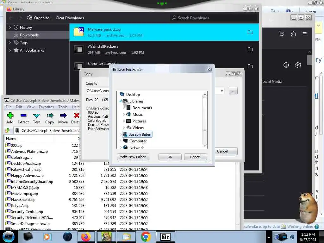The image size is (324, 243).
Task: Click the Name column header in 7-Zip
Action: click(30, 139)
